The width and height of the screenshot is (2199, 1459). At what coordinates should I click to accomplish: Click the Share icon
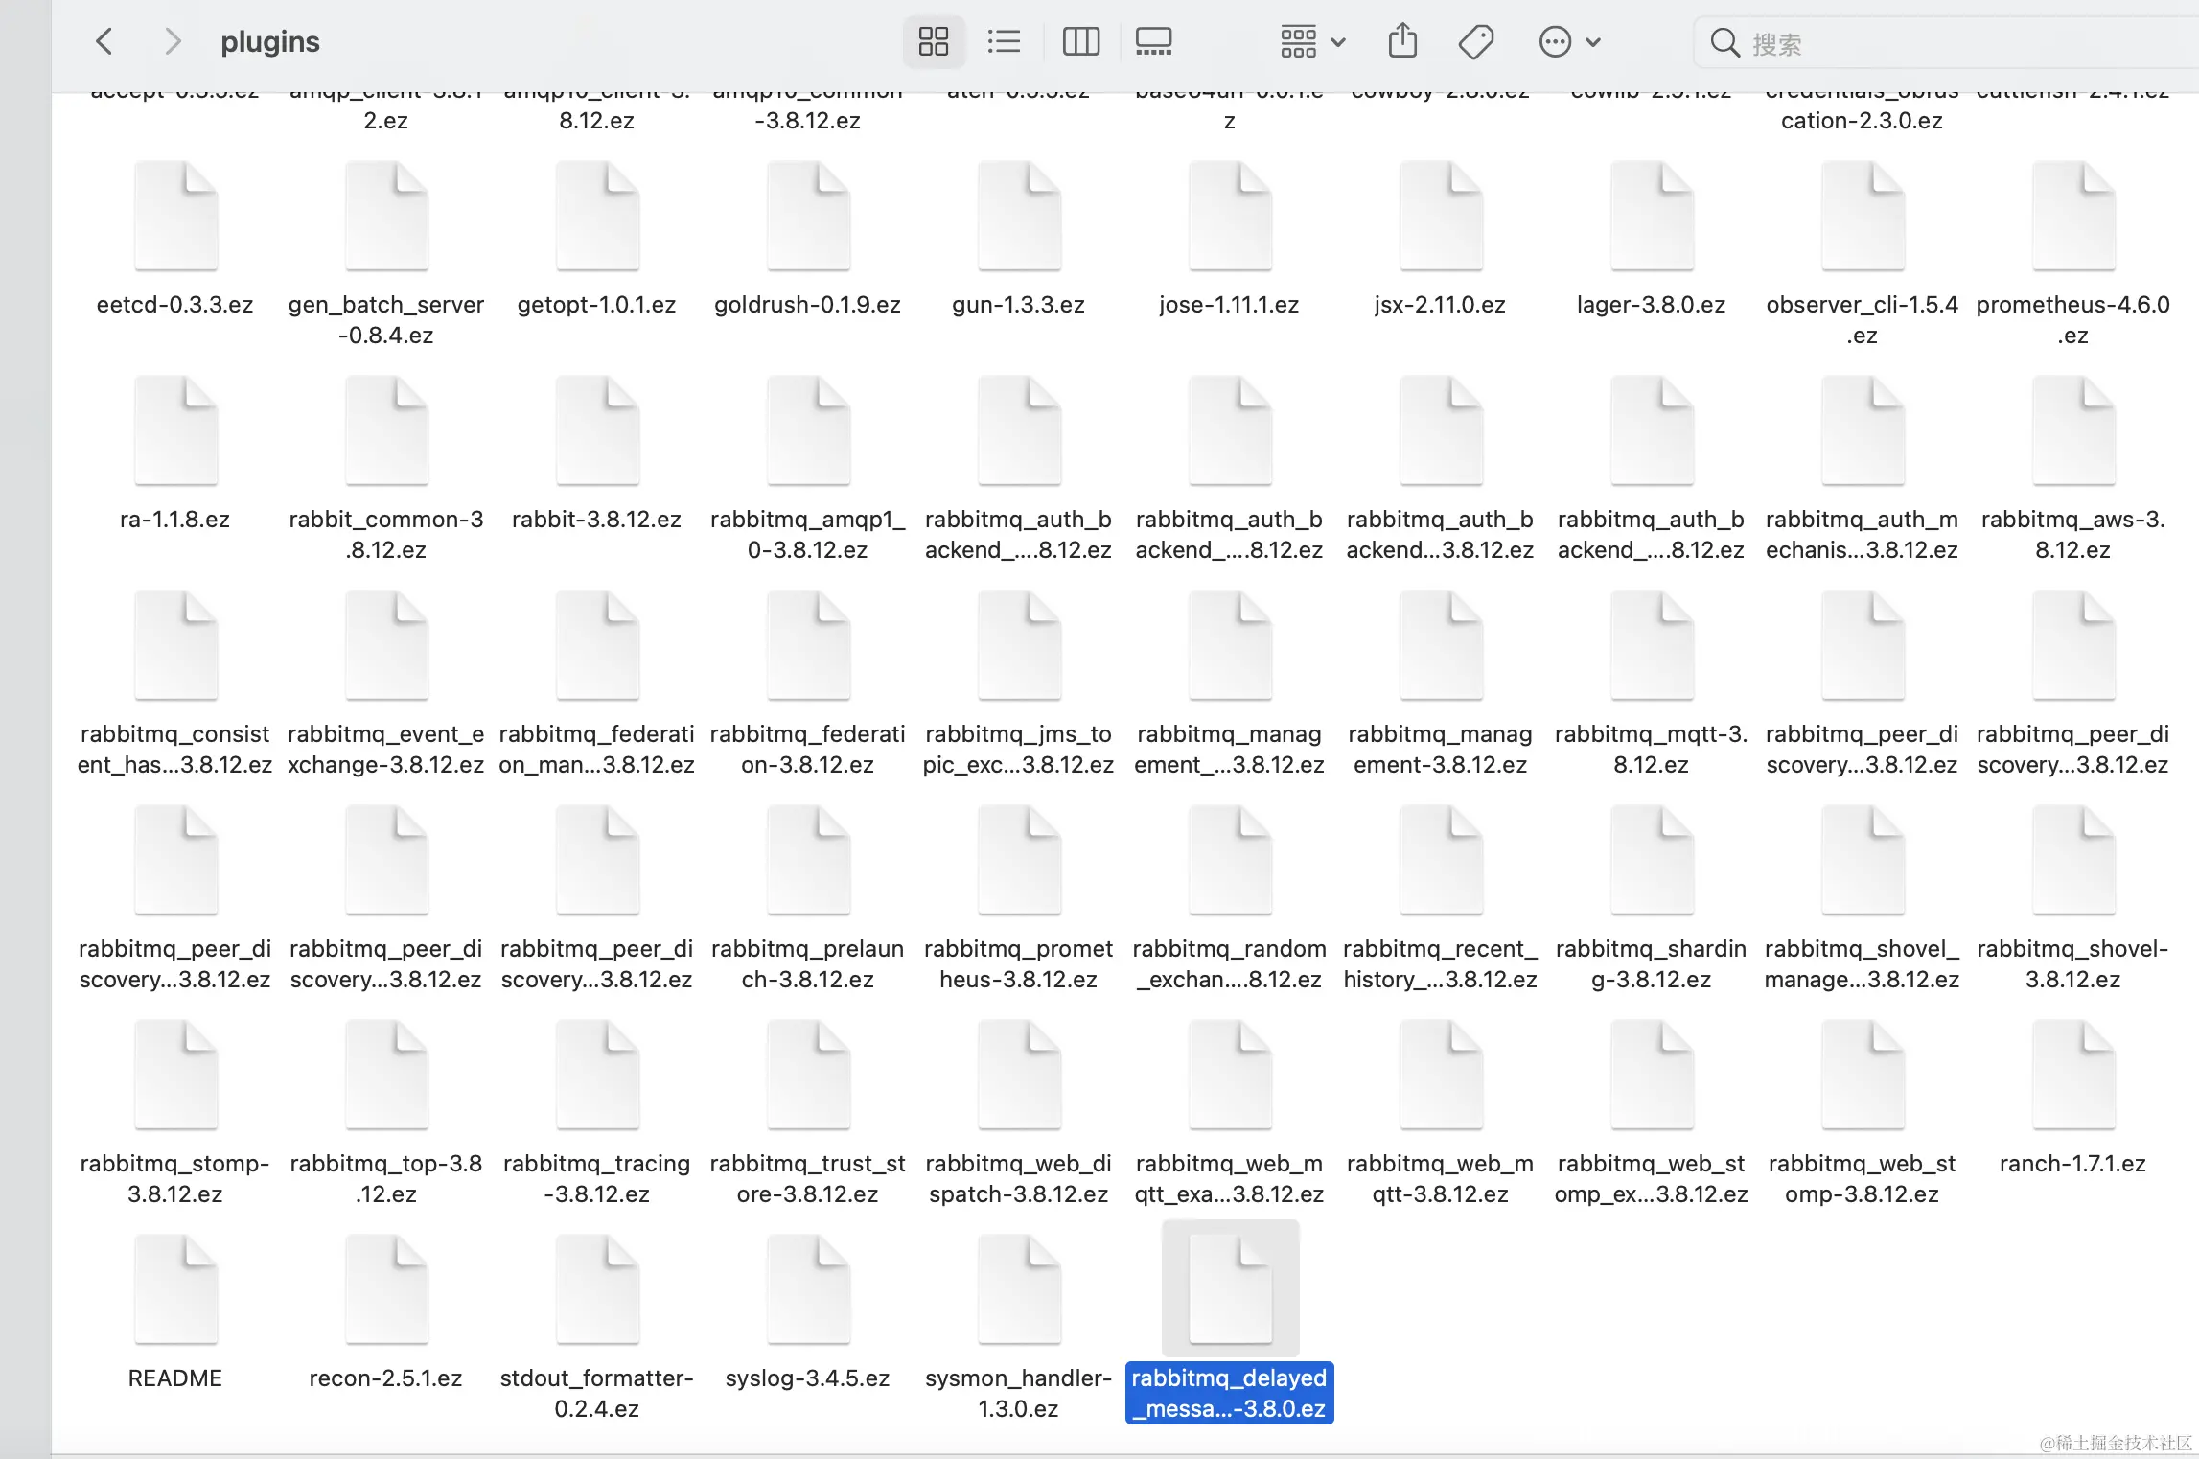tap(1402, 41)
